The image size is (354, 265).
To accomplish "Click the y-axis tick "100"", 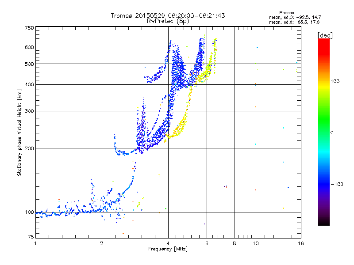I will click(29, 212).
